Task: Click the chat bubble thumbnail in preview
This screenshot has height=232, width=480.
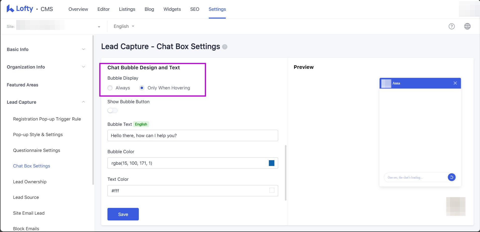Action: tap(456, 206)
